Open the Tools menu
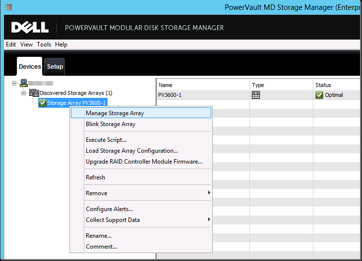Viewport: 362px width, 261px height. point(44,44)
